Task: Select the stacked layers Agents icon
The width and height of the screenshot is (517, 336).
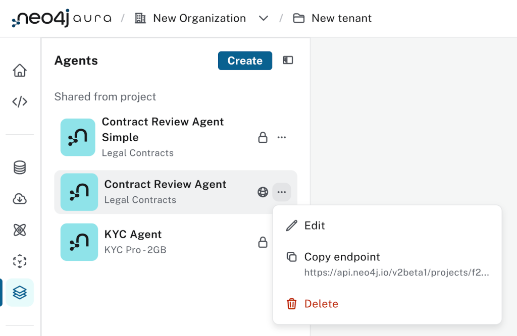Action: [x=20, y=293]
